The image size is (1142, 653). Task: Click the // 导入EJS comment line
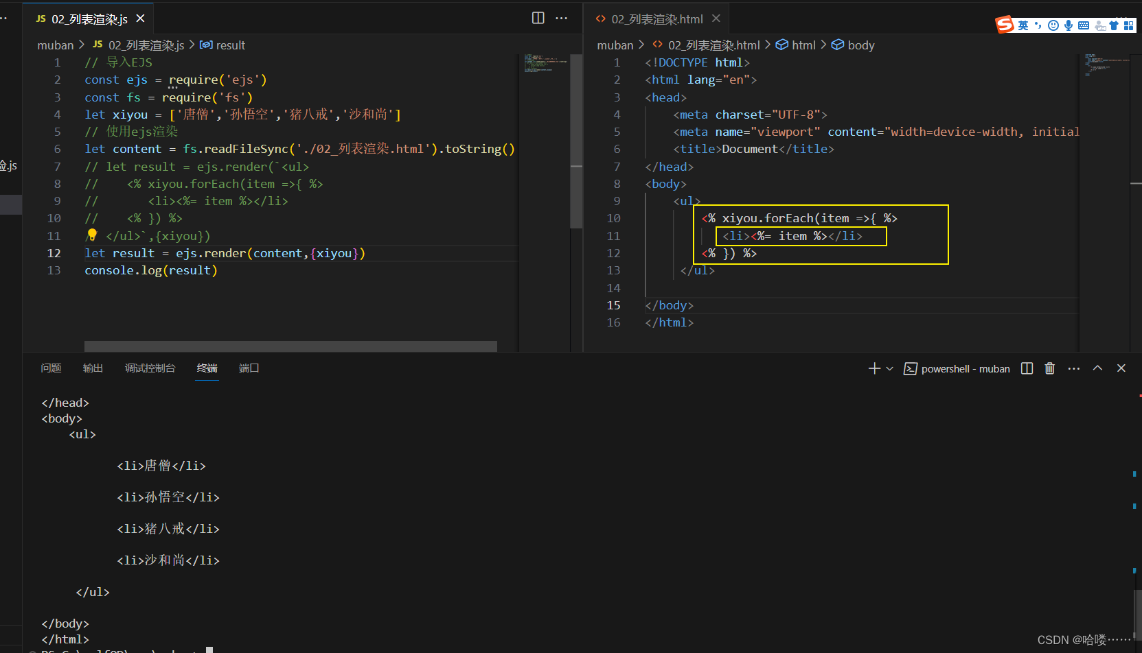(118, 62)
